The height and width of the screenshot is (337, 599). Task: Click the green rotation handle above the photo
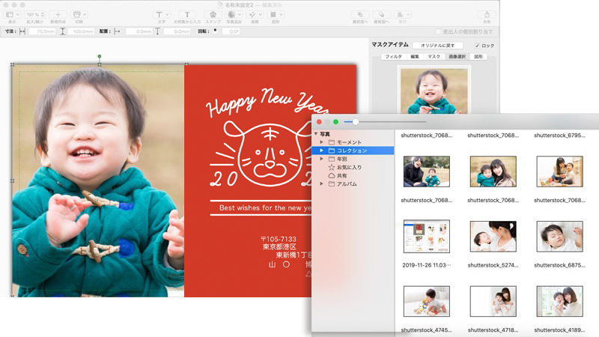click(x=100, y=56)
